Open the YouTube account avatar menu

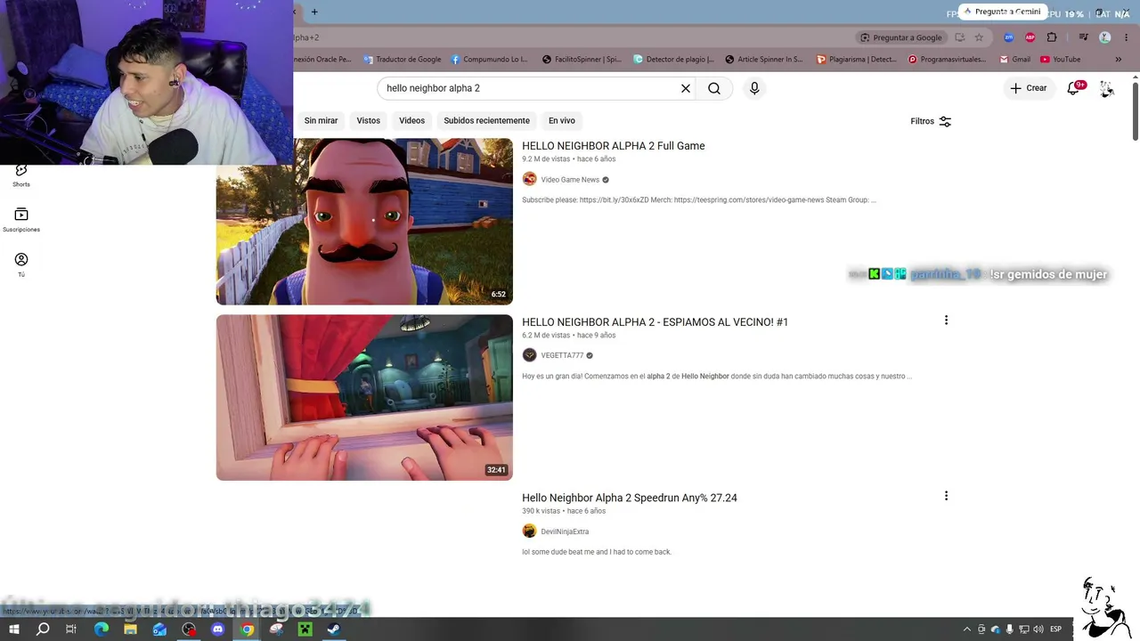tap(1106, 88)
